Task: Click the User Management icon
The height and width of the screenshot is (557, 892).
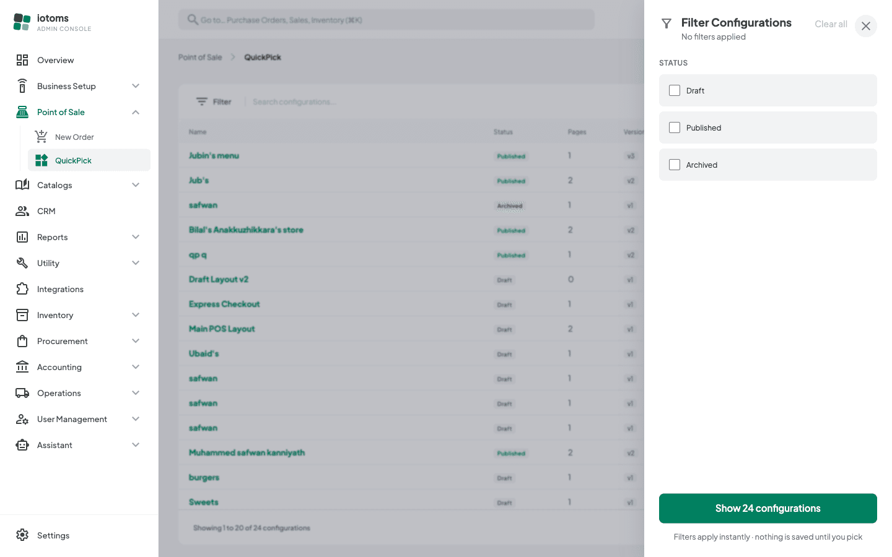Action: (22, 419)
